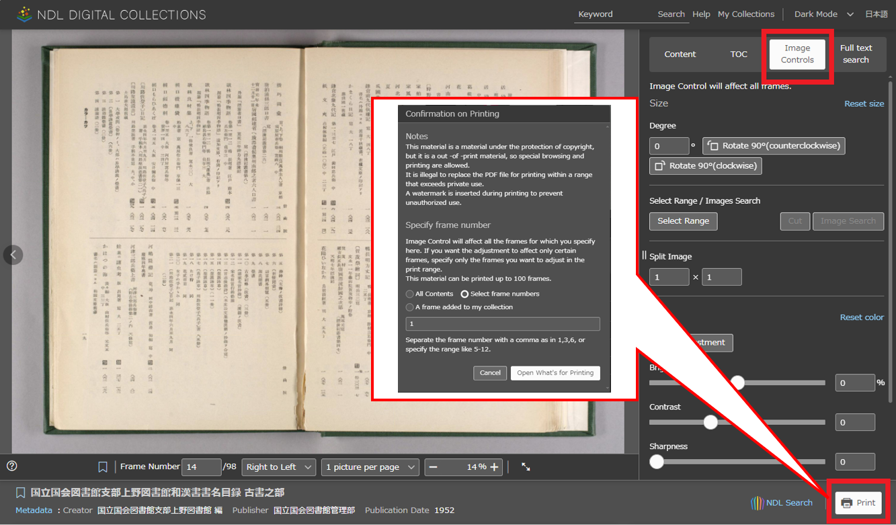896x525 pixels.
Task: Click the Cancel button in the dialog
Action: coord(490,373)
